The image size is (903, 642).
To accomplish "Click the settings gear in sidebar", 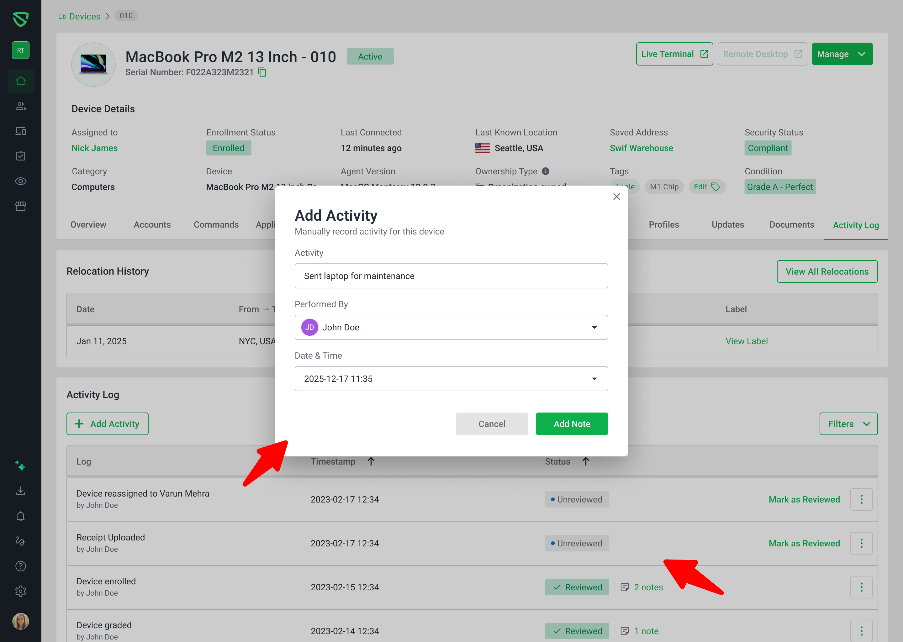I will click(21, 591).
